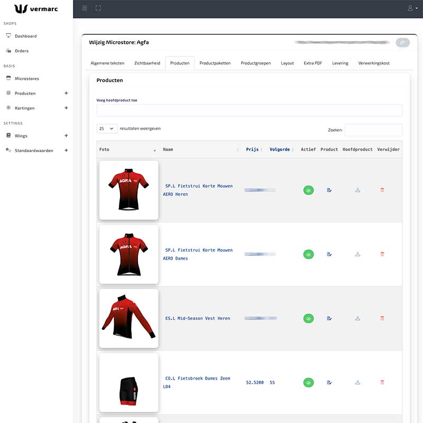Toggle Actief eye for Mid-Season Vest
The image size is (423, 423).
(308, 318)
